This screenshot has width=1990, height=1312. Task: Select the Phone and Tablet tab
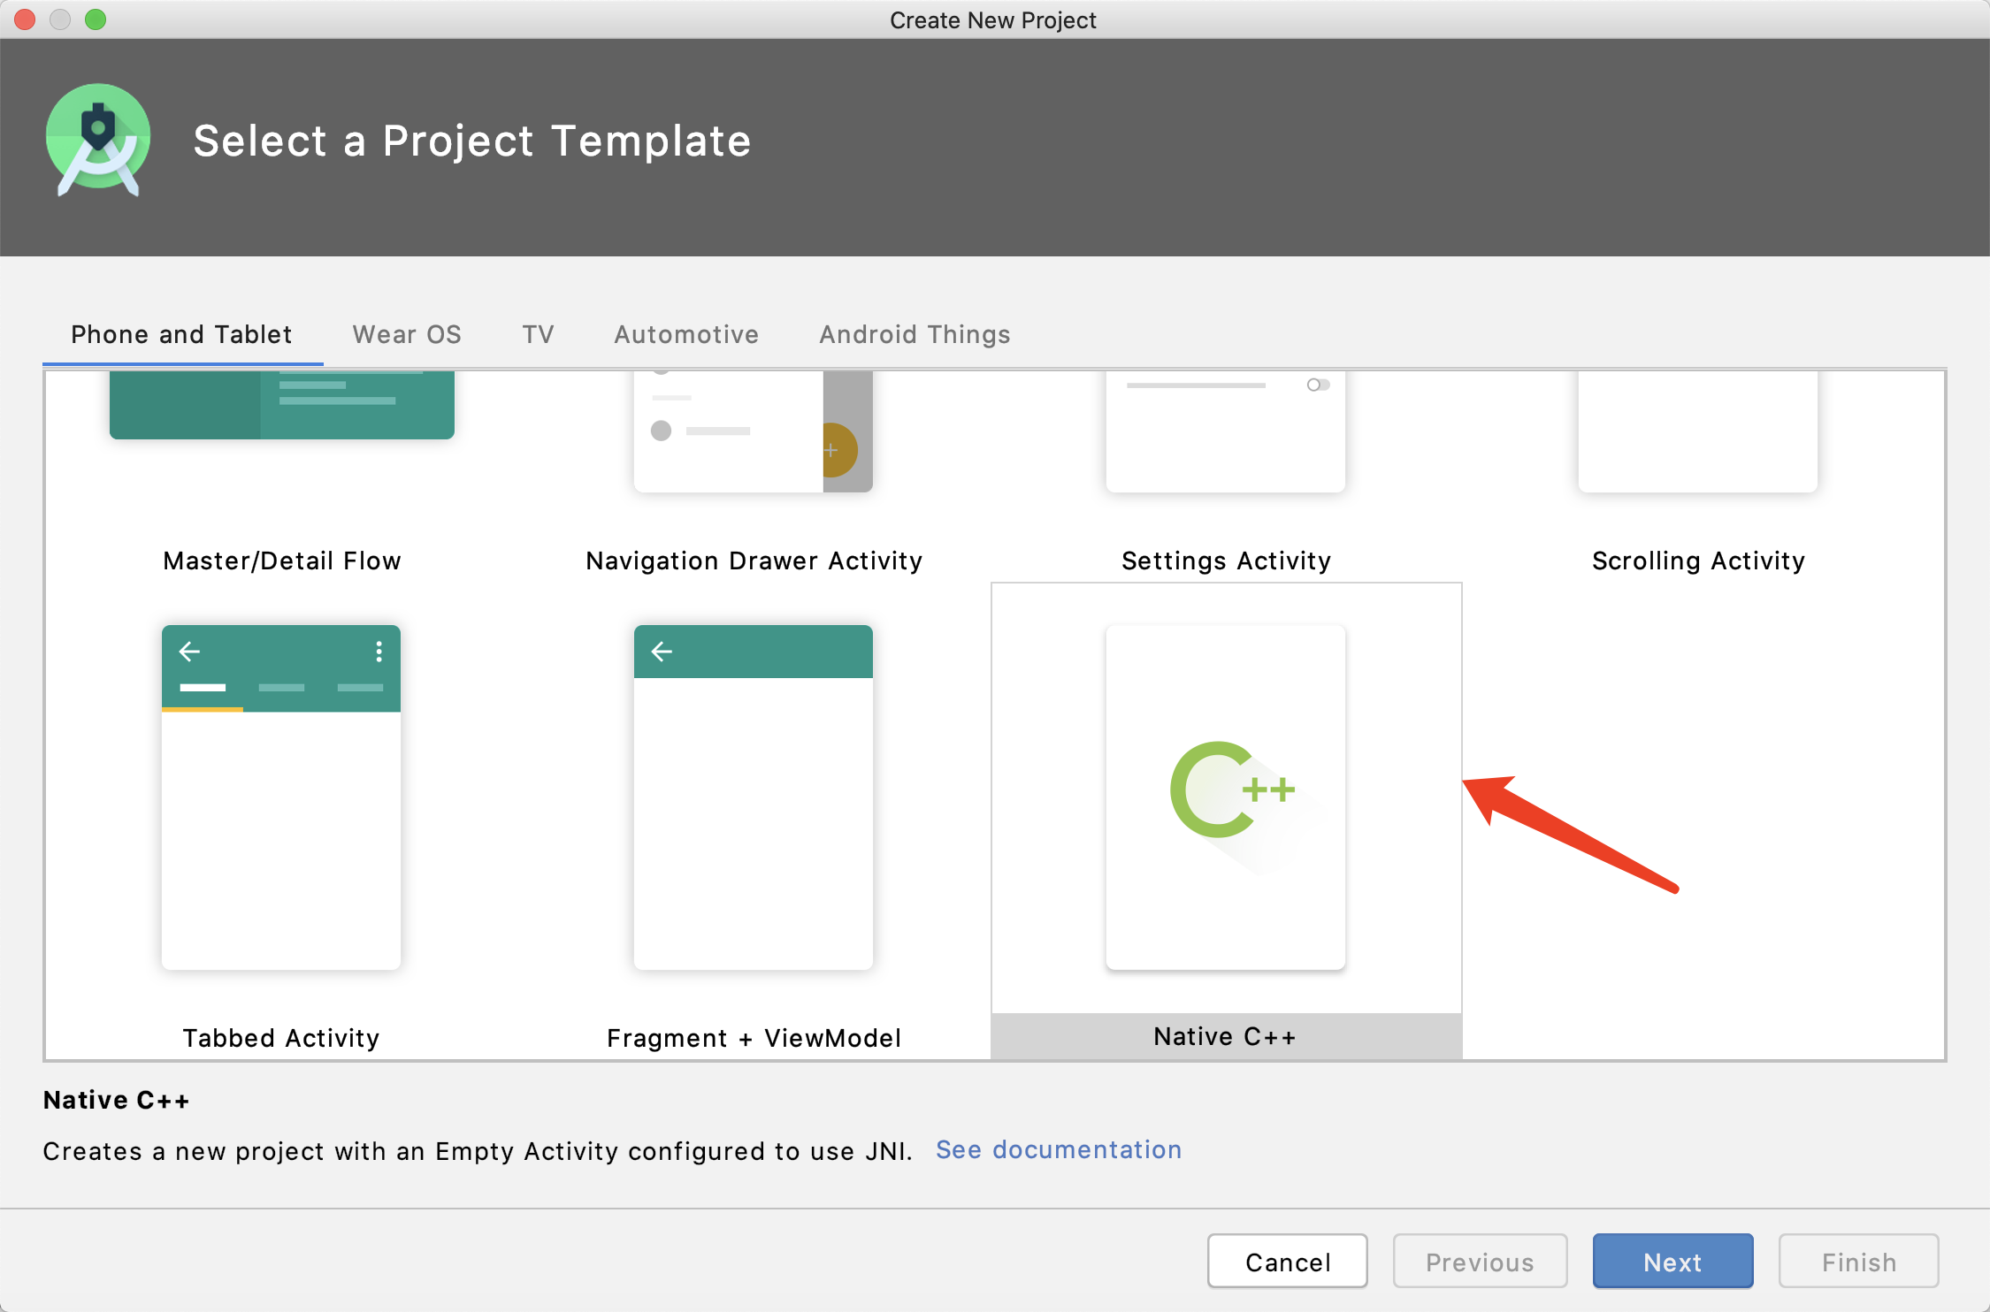click(180, 334)
